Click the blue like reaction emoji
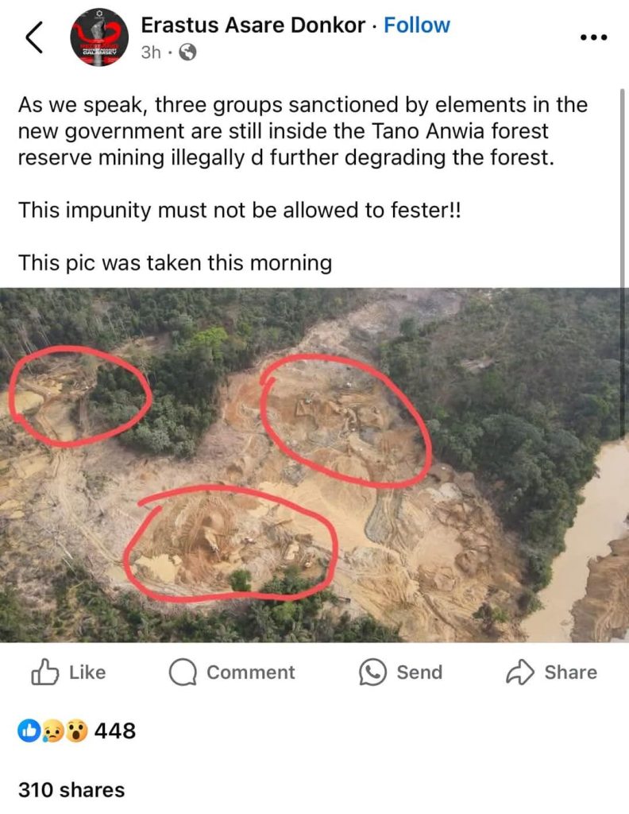This screenshot has width=629, height=814. tap(29, 731)
